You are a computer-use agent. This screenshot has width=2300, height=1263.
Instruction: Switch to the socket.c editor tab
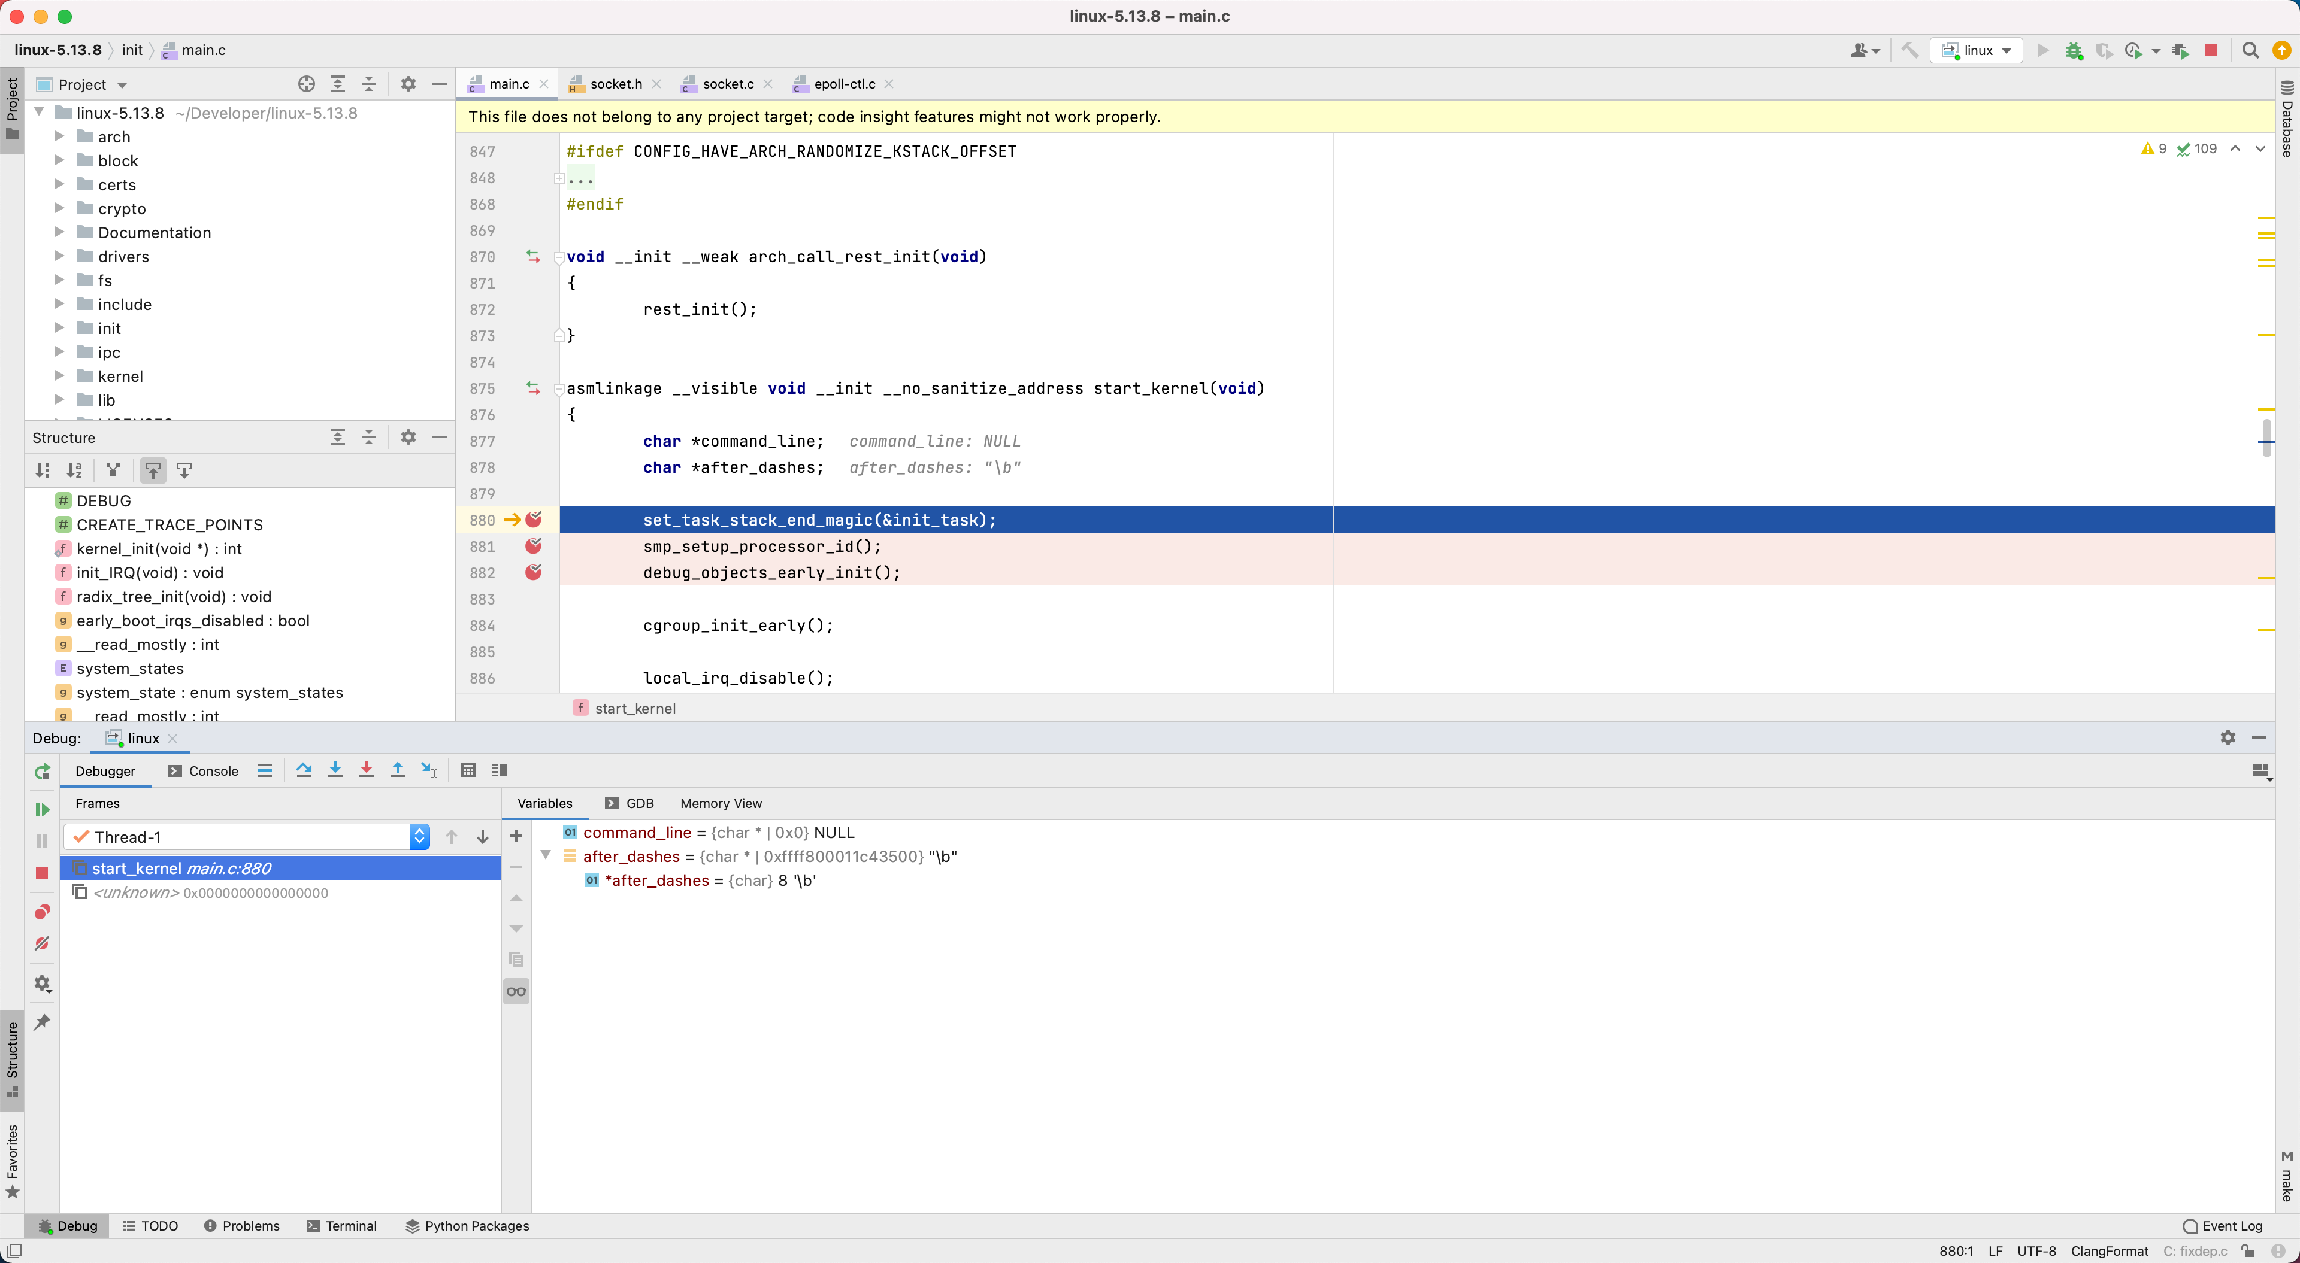[727, 84]
